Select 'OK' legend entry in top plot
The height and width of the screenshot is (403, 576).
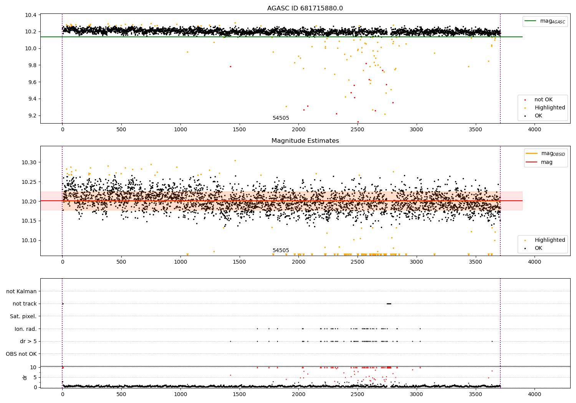(538, 116)
